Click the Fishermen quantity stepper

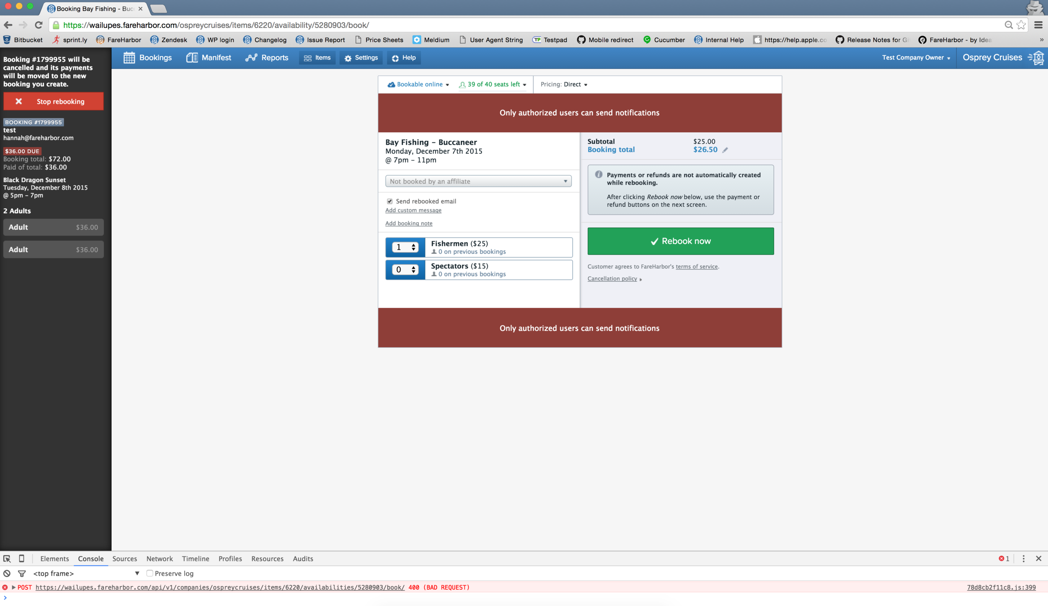tap(404, 247)
